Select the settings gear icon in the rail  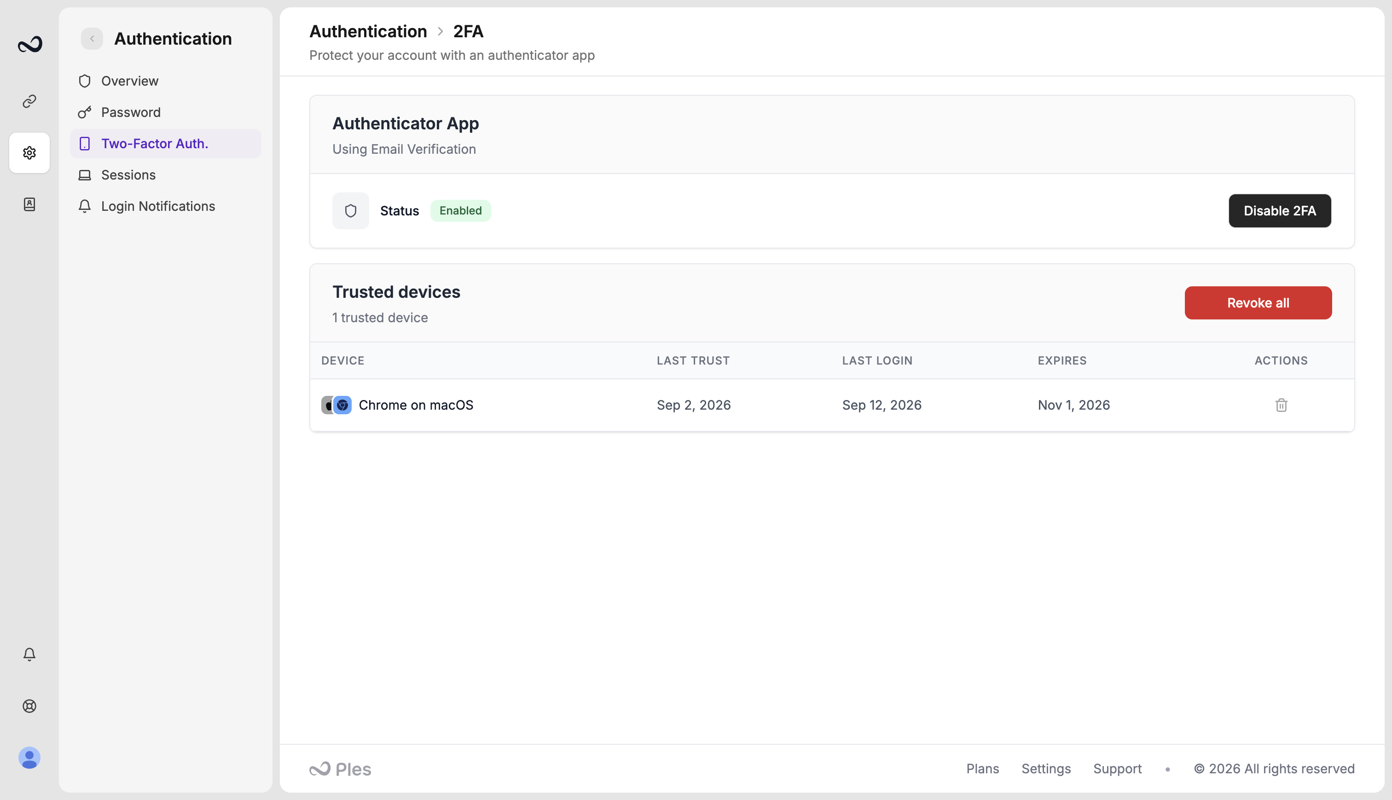[29, 153]
